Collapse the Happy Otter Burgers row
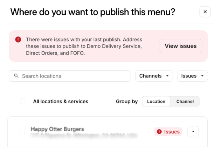This screenshot has height=147, width=214. point(193,132)
